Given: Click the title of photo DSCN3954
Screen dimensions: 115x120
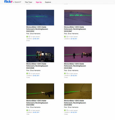Looking at the screenshot, I should [x=75, y=66].
